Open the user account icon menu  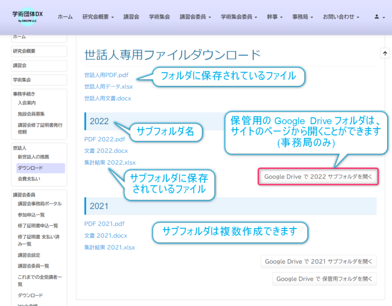tap(379, 17)
